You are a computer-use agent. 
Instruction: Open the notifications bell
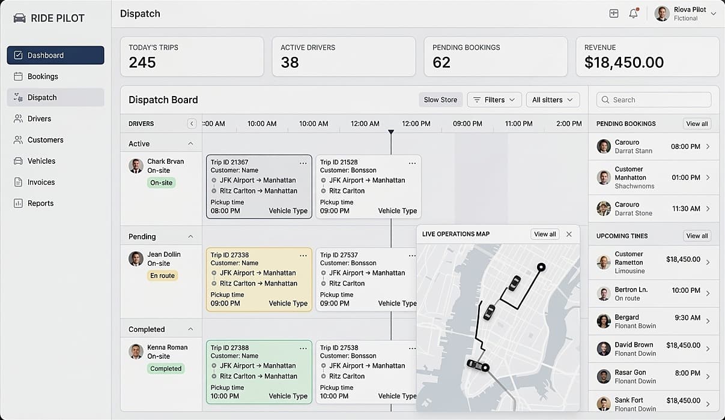[x=633, y=13]
